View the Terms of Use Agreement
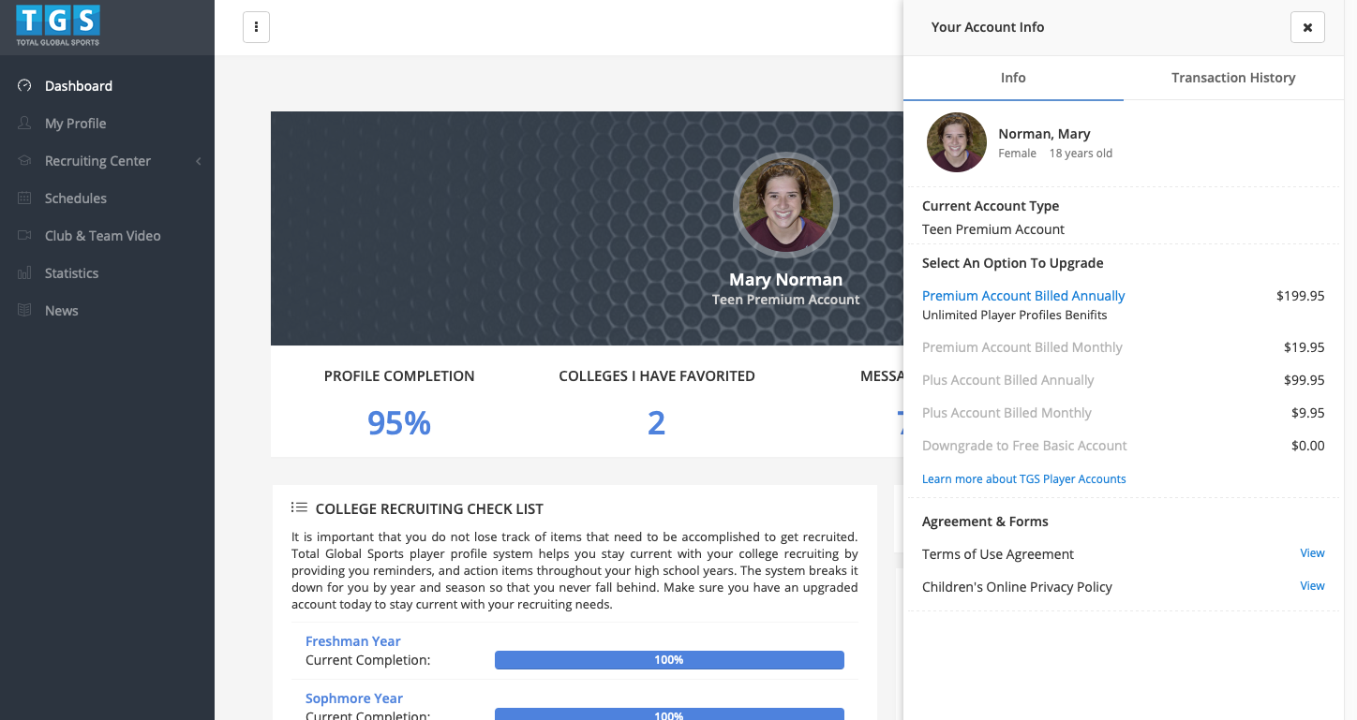Image resolution: width=1357 pixels, height=720 pixels. pyautogui.click(x=1312, y=553)
